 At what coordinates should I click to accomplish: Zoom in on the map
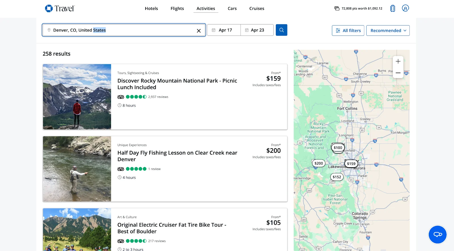398,61
